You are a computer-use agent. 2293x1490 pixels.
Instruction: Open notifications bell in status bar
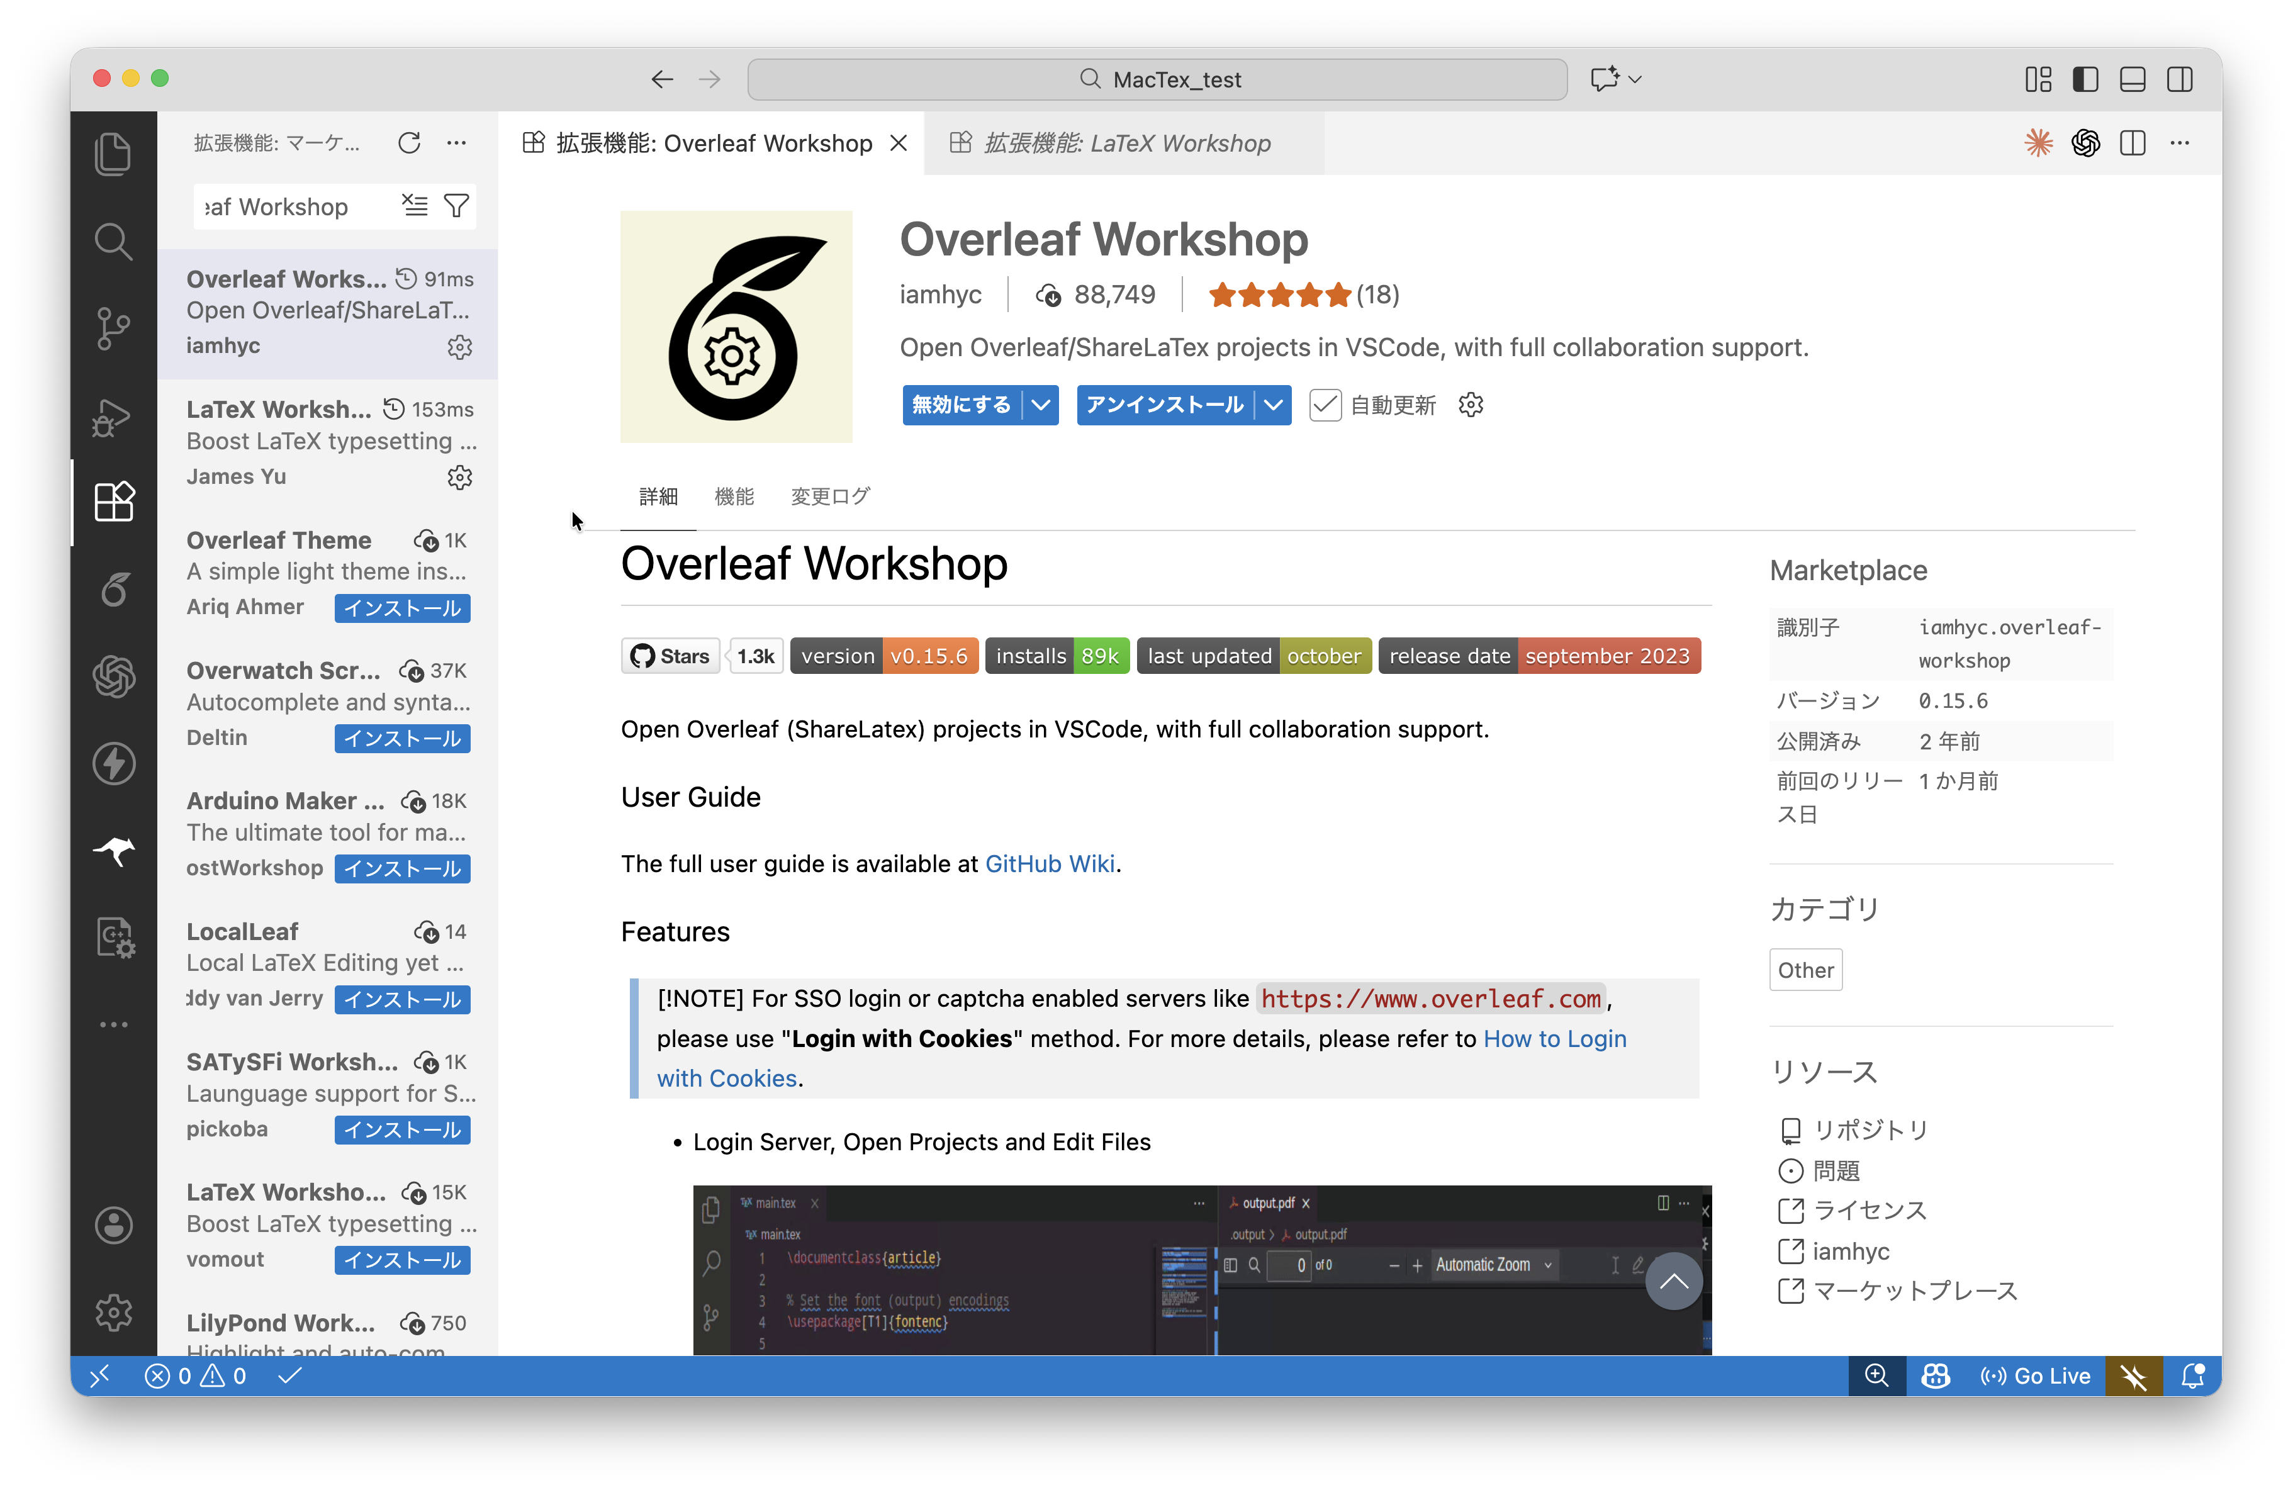[2193, 1375]
